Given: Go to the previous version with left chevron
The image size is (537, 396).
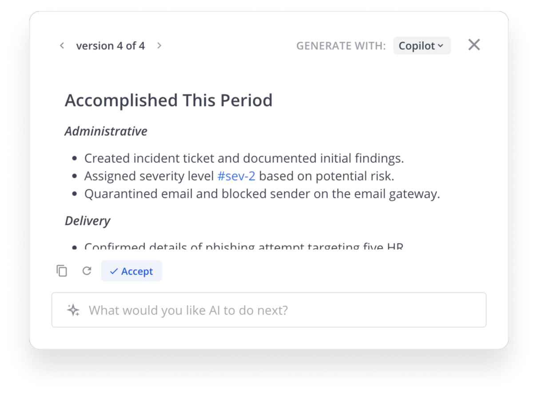Looking at the screenshot, I should point(62,46).
